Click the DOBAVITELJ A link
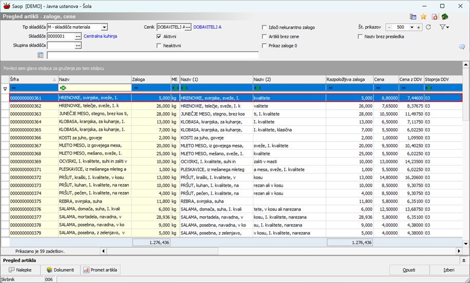This screenshot has height=283, width=470. [208, 27]
